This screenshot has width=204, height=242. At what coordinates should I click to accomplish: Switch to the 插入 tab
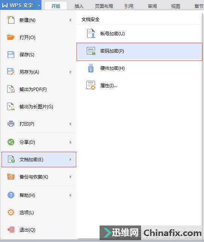point(79,6)
